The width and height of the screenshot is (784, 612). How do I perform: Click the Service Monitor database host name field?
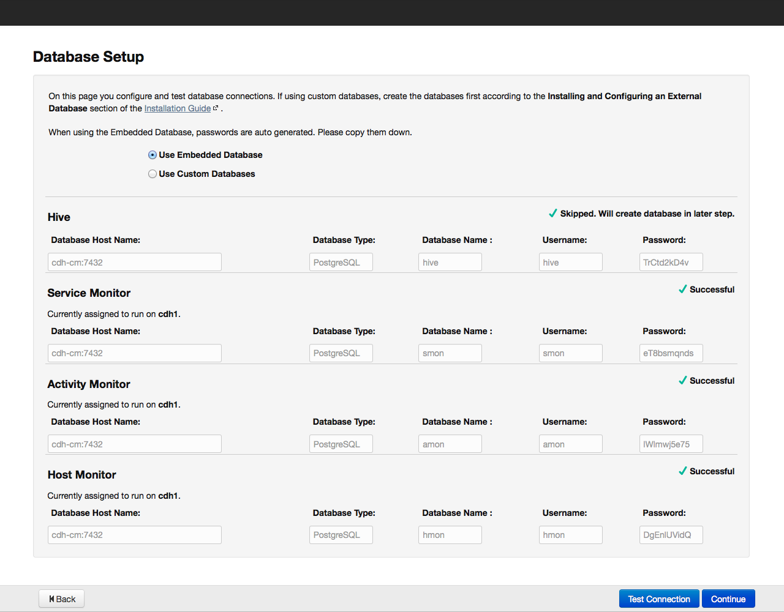pyautogui.click(x=135, y=353)
